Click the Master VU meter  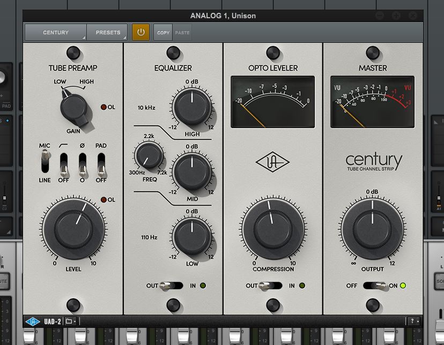click(372, 102)
